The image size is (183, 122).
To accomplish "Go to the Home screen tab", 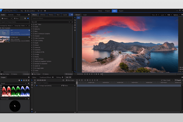I will [x=100, y=11].
